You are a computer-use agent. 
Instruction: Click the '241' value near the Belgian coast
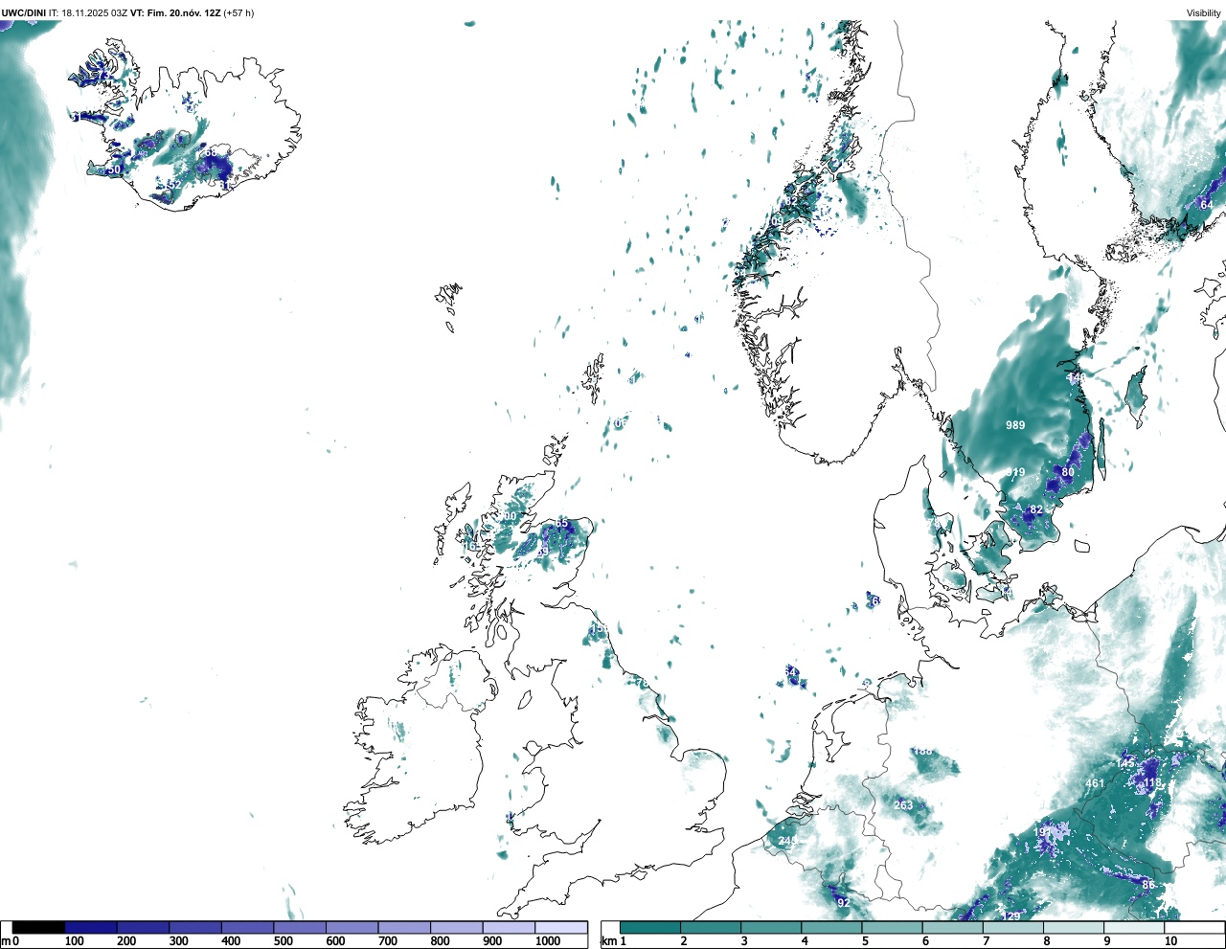point(787,841)
